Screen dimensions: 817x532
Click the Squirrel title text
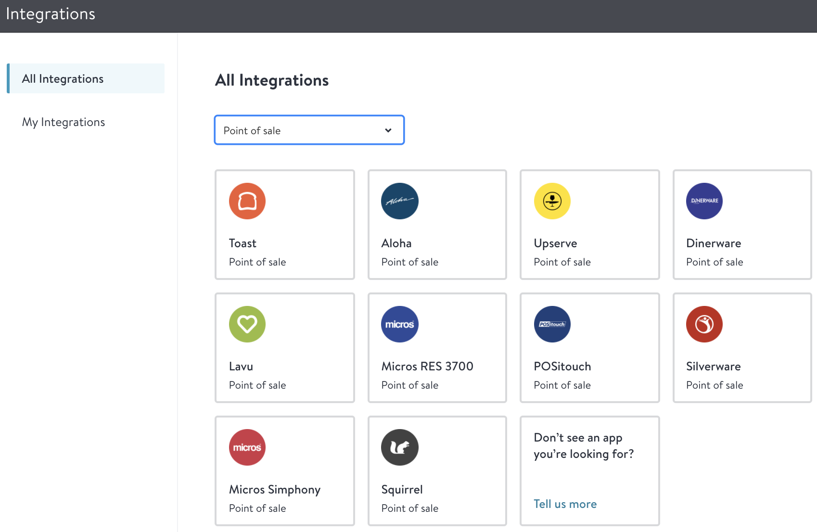tap(402, 490)
